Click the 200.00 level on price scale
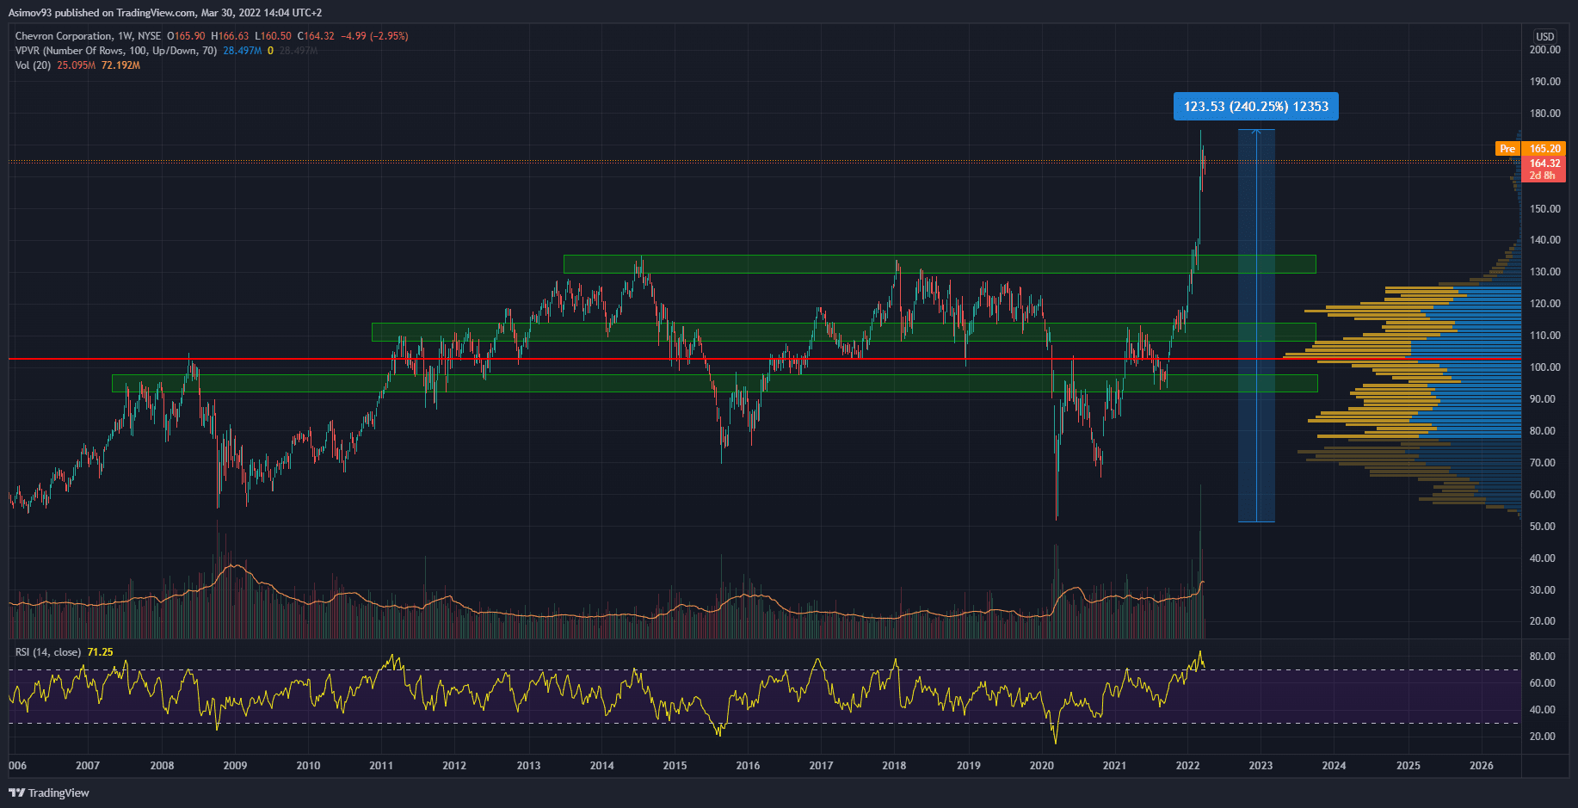The image size is (1578, 808). 1544,50
